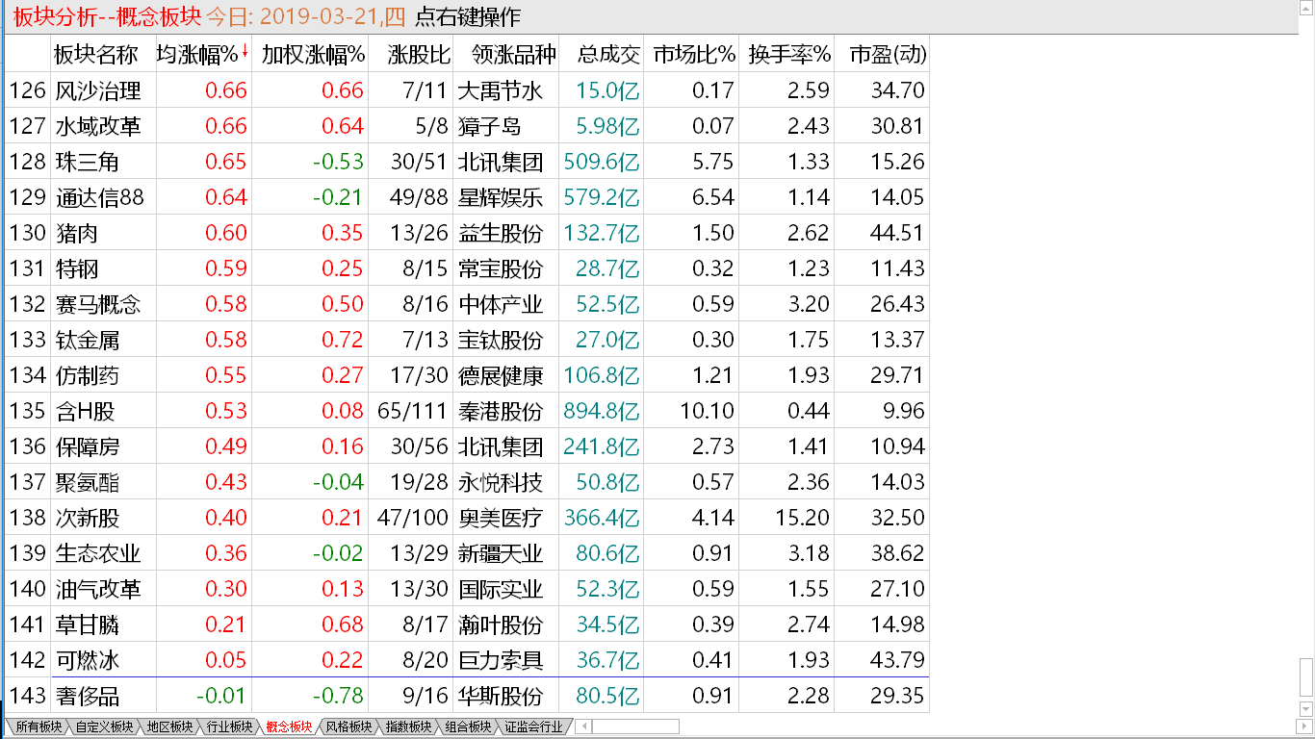The width and height of the screenshot is (1315, 739).
Task: Click leading stock 星辉娱乐
Action: pos(501,197)
